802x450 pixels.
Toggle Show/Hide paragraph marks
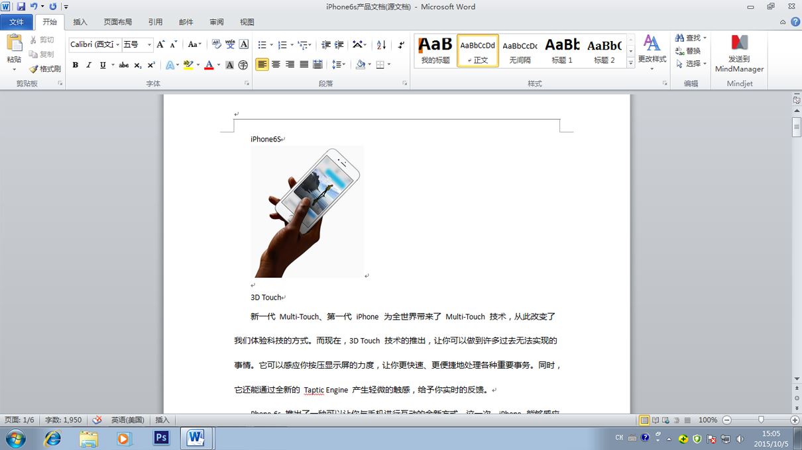(x=401, y=44)
